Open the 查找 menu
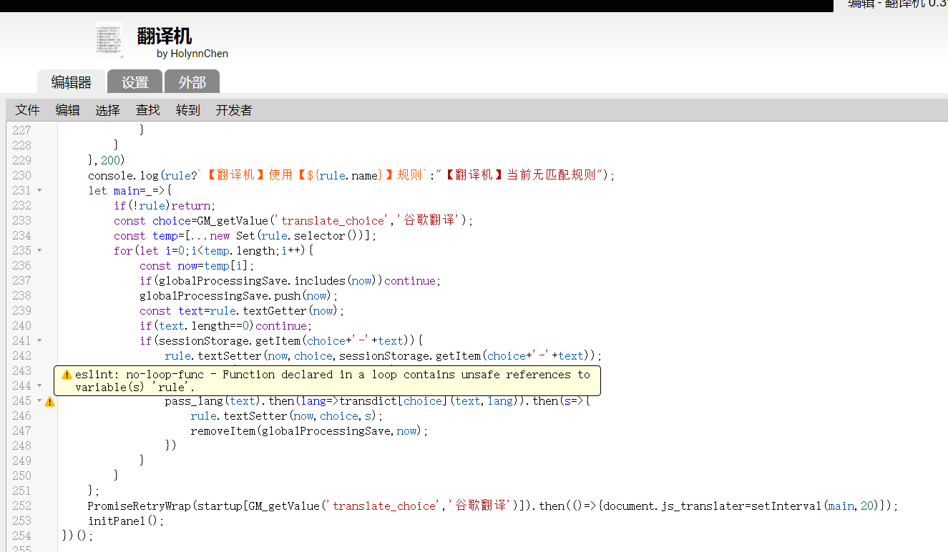The width and height of the screenshot is (948, 552). point(148,110)
